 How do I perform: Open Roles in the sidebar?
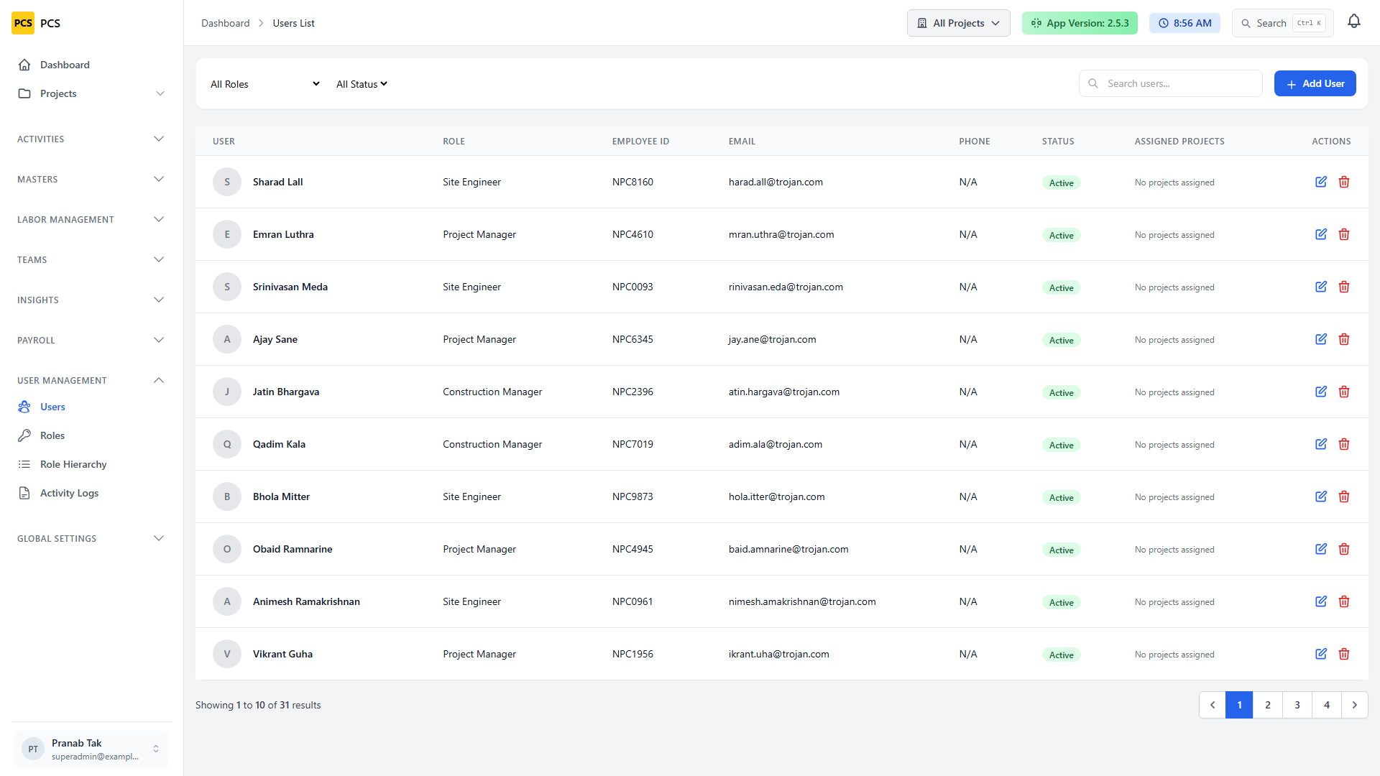(x=91, y=435)
